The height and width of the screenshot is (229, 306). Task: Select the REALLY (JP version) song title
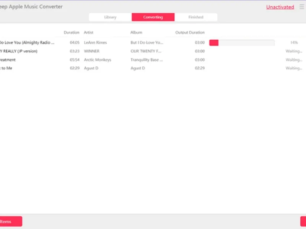tap(18, 51)
